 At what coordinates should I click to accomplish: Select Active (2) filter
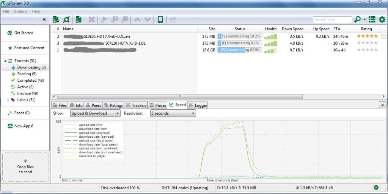click(x=22, y=87)
